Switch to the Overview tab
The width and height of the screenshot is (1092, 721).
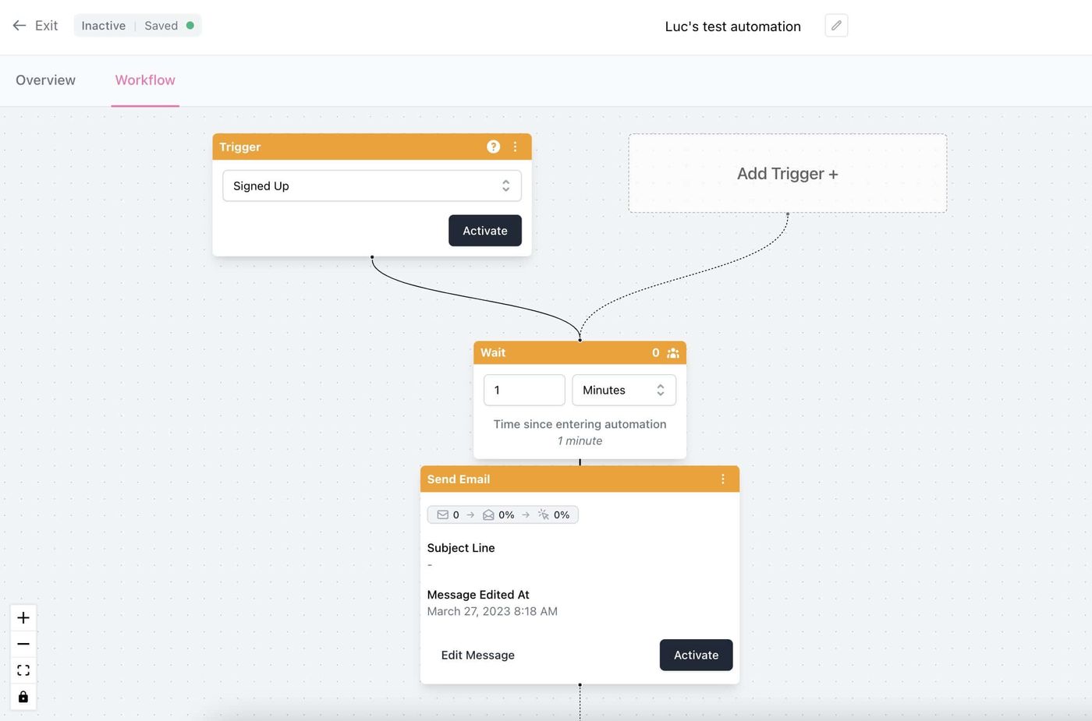[45, 80]
